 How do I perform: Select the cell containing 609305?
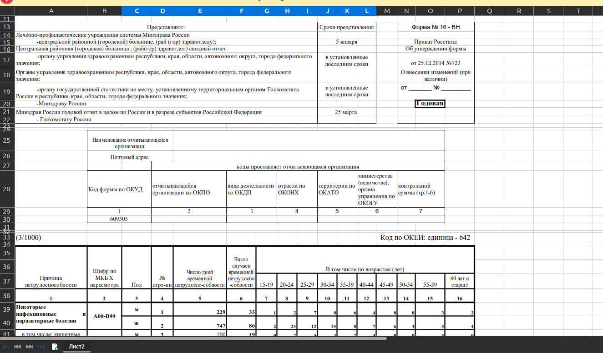(x=119, y=219)
